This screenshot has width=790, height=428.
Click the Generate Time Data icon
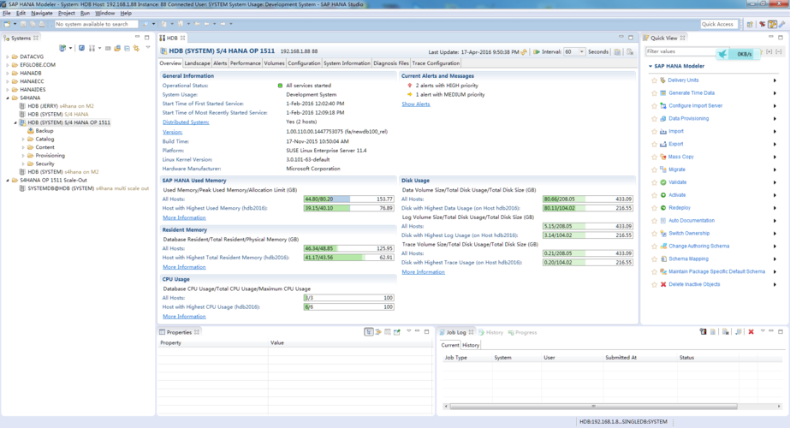tap(663, 92)
